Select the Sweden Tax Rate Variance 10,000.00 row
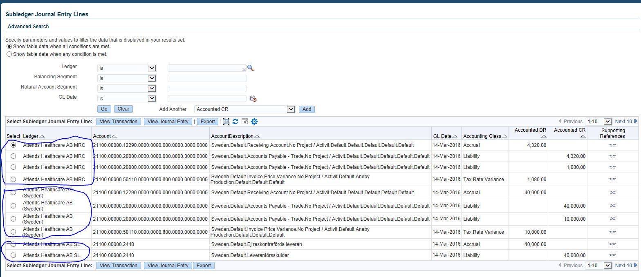 pos(13,232)
